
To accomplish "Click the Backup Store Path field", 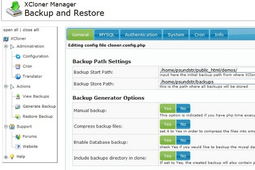I will (x=207, y=82).
